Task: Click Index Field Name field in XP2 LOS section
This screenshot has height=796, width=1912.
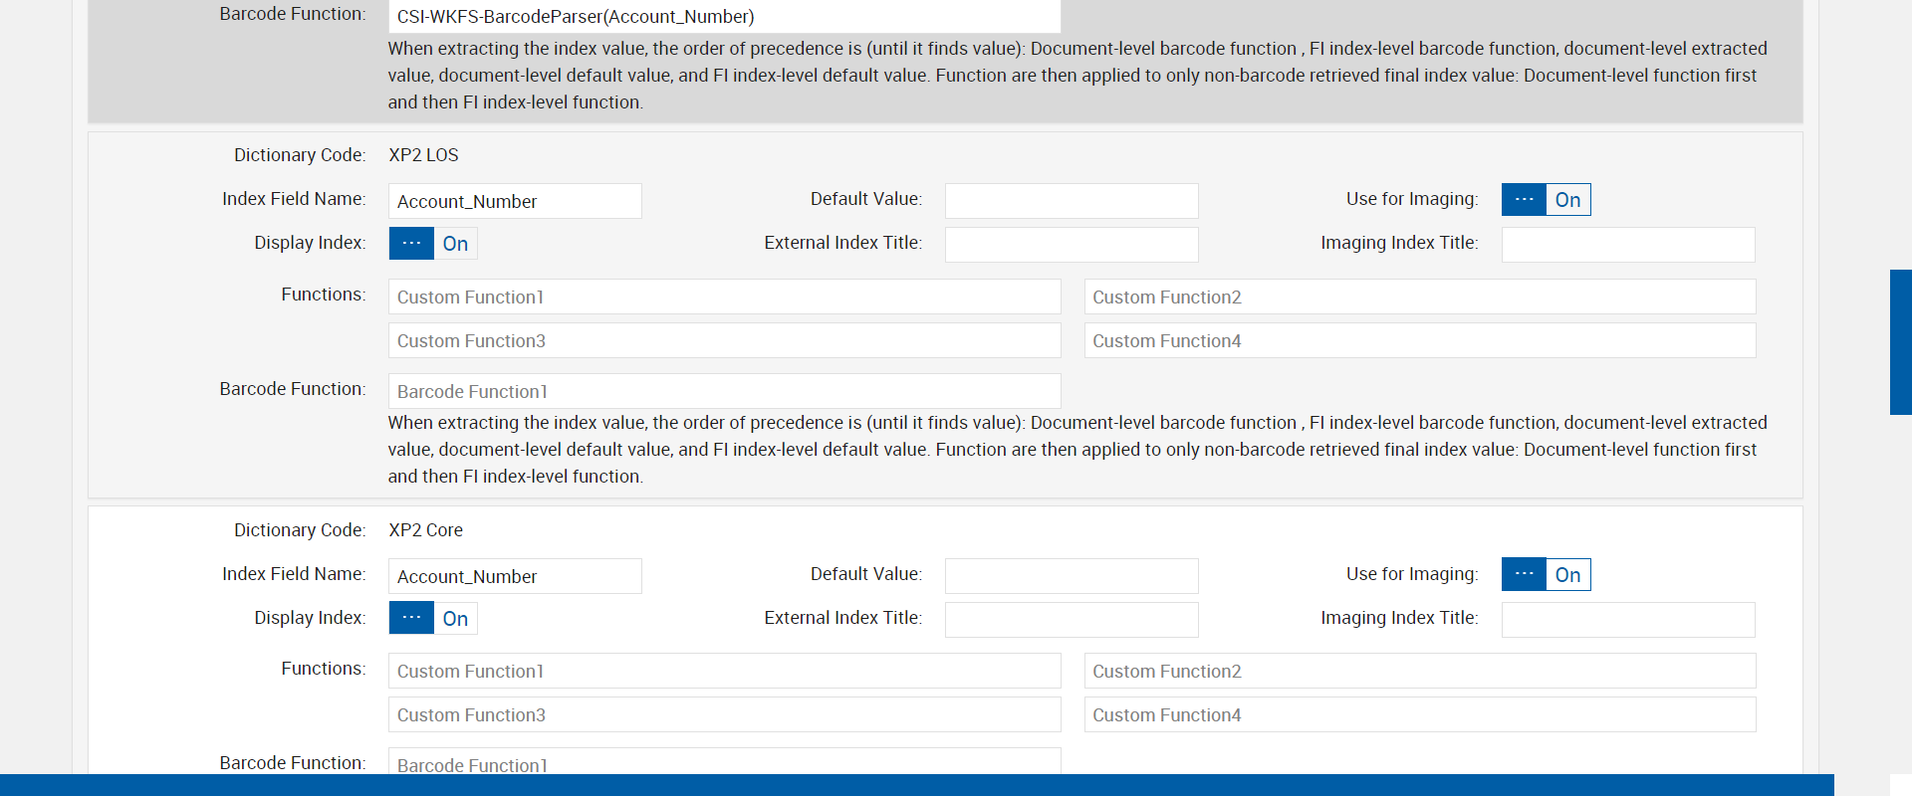Action: pos(515,201)
